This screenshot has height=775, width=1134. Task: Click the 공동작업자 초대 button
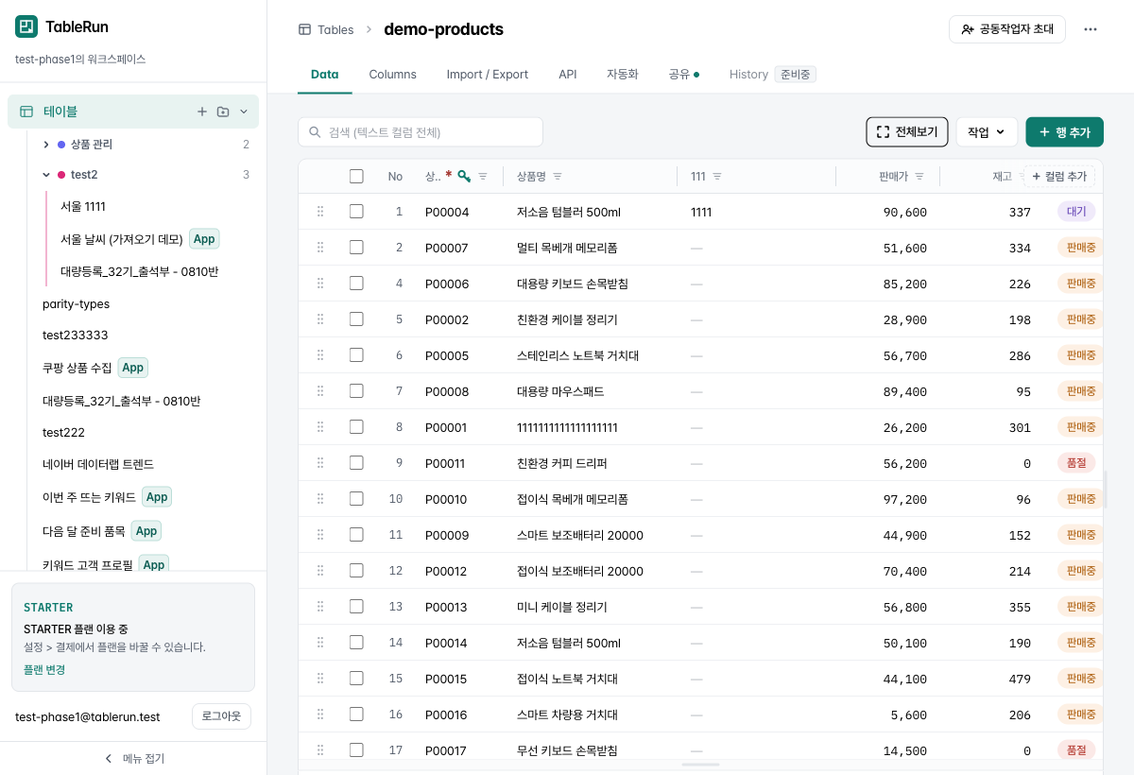(1007, 29)
